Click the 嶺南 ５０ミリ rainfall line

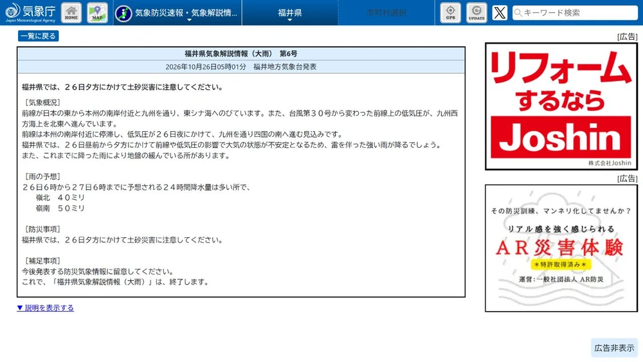coord(60,208)
